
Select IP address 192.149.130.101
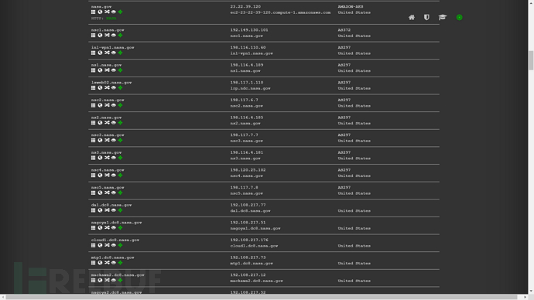pos(249,30)
